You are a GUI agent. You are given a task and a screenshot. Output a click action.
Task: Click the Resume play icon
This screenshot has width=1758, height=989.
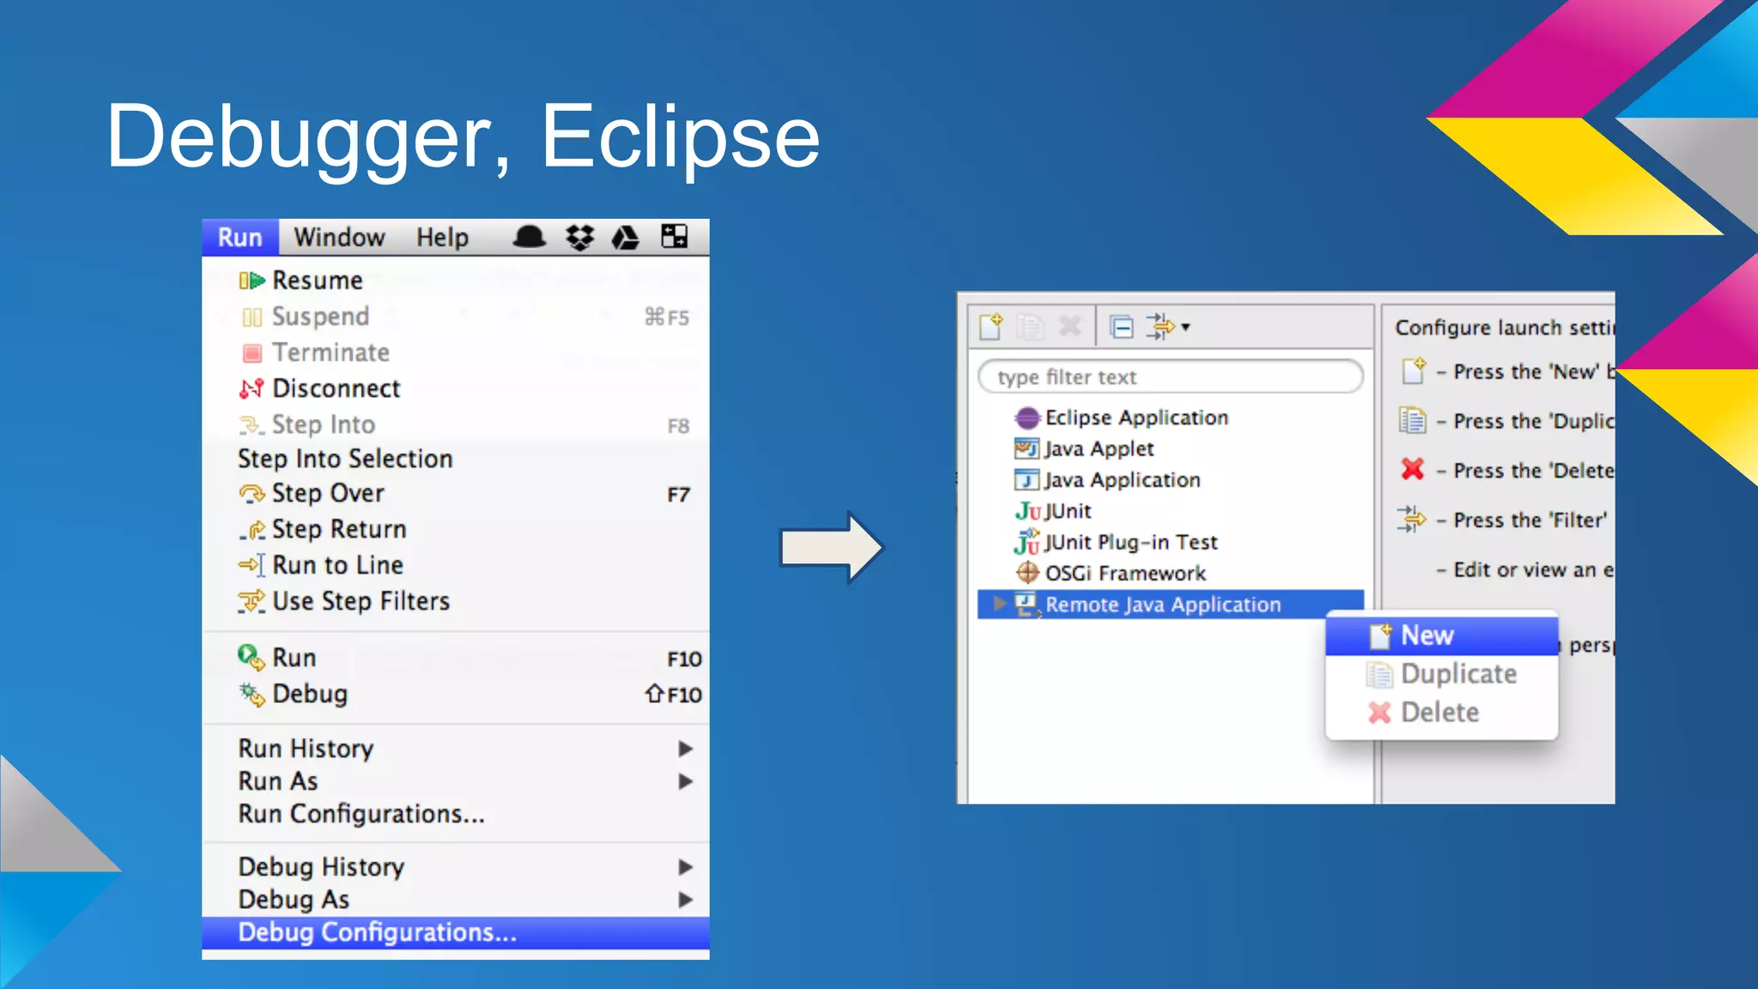coord(252,281)
